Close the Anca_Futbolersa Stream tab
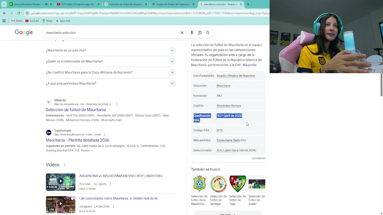Screen dimensions: 383x215 pyautogui.click(x=51, y=4)
